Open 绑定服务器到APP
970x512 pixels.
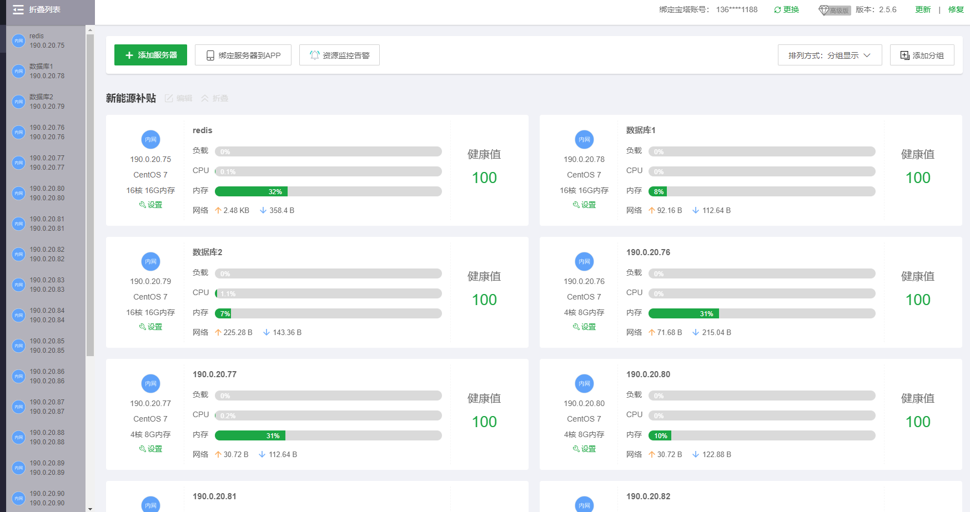[243, 55]
